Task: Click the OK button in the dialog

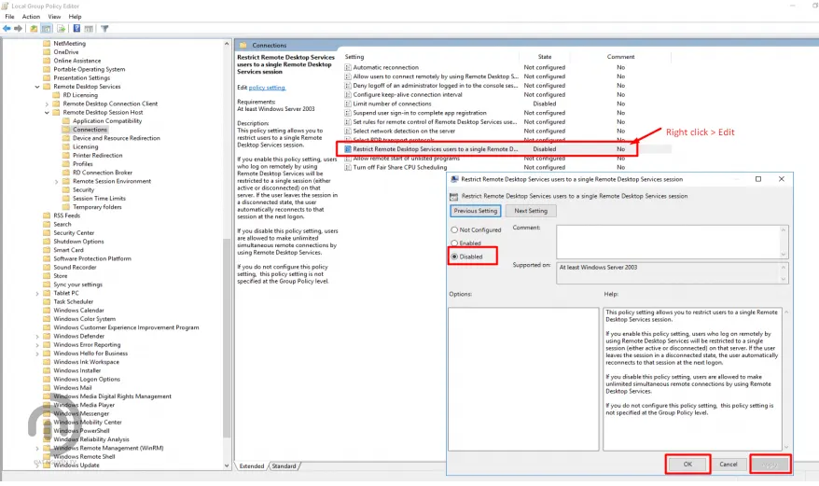Action: pyautogui.click(x=688, y=464)
